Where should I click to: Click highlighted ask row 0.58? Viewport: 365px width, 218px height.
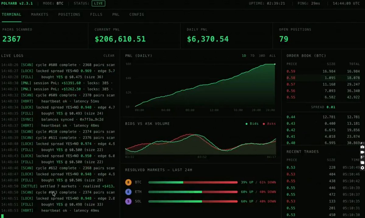323,78
